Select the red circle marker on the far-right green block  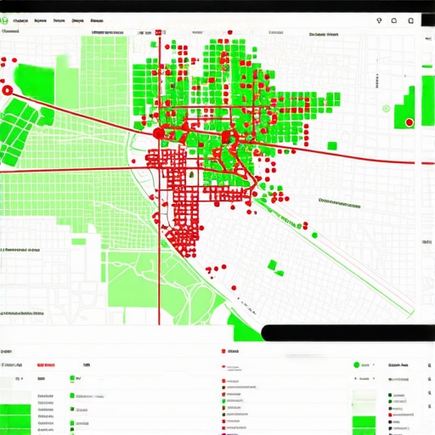410,122
